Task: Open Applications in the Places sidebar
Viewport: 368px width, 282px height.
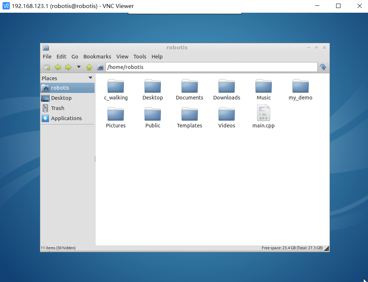Action: (66, 118)
